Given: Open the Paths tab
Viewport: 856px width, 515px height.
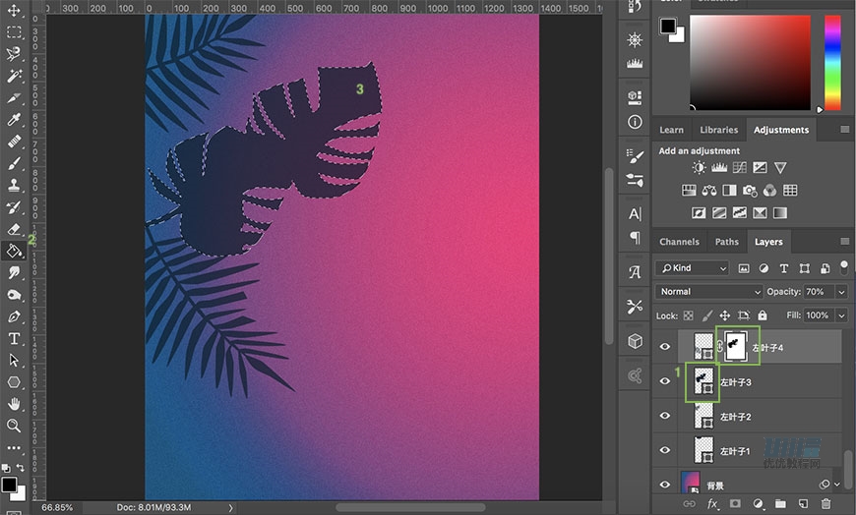Looking at the screenshot, I should (x=726, y=242).
